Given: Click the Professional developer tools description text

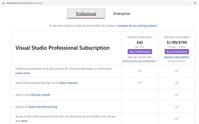Looking at the screenshot, I should click(64, 69).
